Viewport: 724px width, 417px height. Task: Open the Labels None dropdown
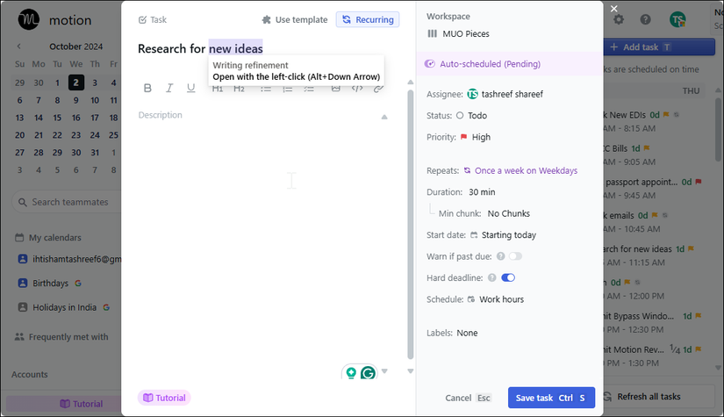click(x=467, y=333)
